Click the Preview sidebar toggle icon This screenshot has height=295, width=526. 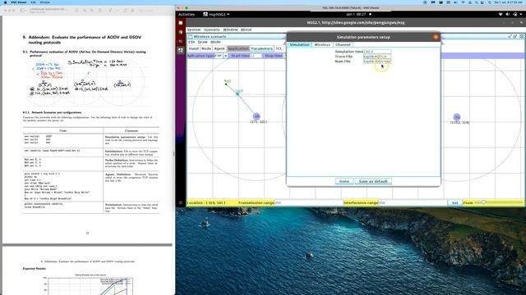[x=23, y=11]
